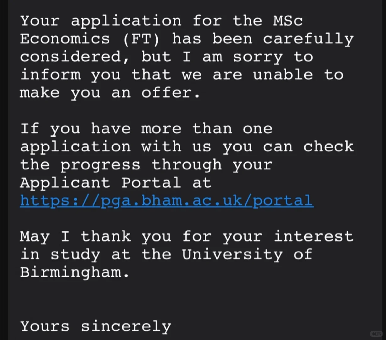Click the 'application with us' text

116,147
